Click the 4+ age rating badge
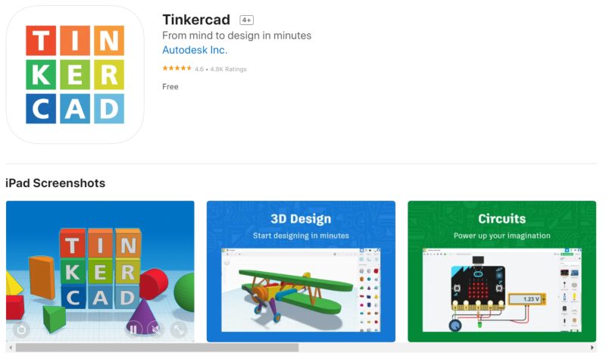606x359 pixels. [x=247, y=20]
